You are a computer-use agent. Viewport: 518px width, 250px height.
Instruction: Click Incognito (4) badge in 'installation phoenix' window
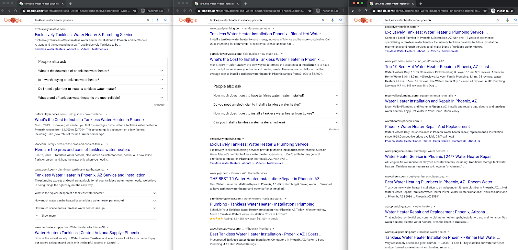click(x=327, y=11)
